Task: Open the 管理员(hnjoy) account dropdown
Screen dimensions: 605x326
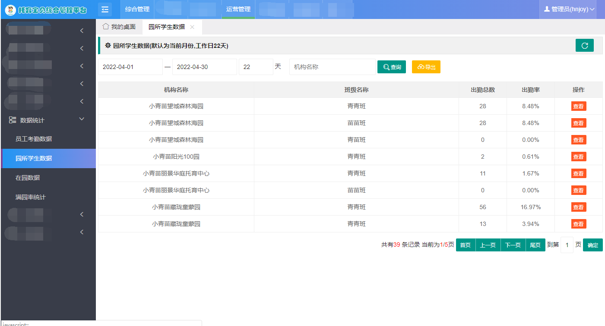Action: click(568, 9)
